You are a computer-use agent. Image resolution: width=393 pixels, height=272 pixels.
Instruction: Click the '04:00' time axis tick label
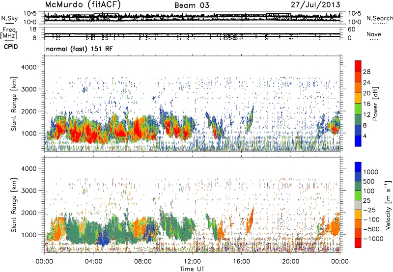point(93,262)
